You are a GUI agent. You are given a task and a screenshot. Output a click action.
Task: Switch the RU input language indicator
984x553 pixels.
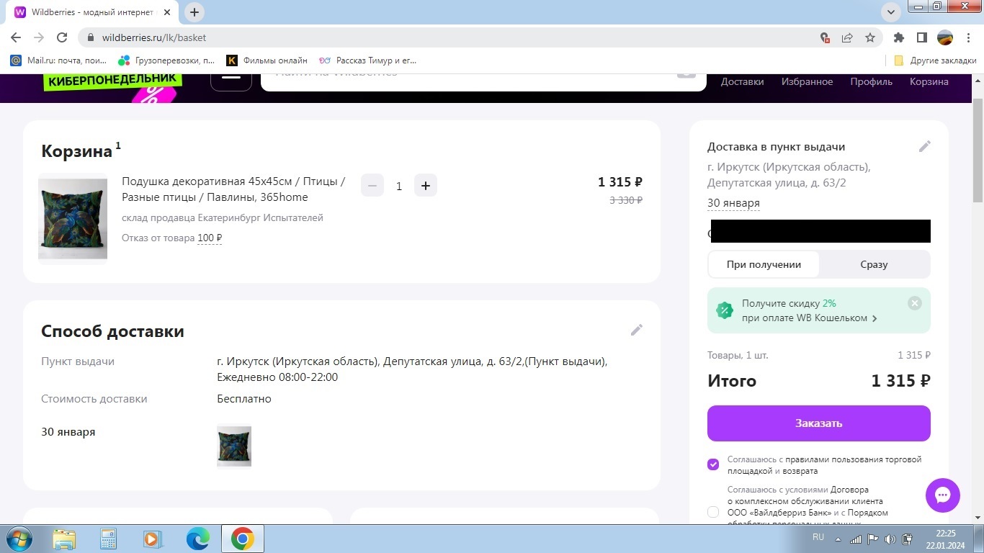click(x=818, y=537)
